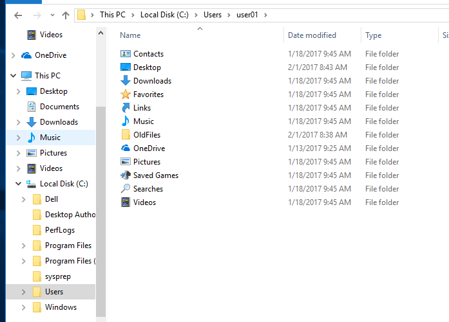This screenshot has width=449, height=322.
Task: Select the OneDrive cloud icon in file list
Action: tap(126, 148)
